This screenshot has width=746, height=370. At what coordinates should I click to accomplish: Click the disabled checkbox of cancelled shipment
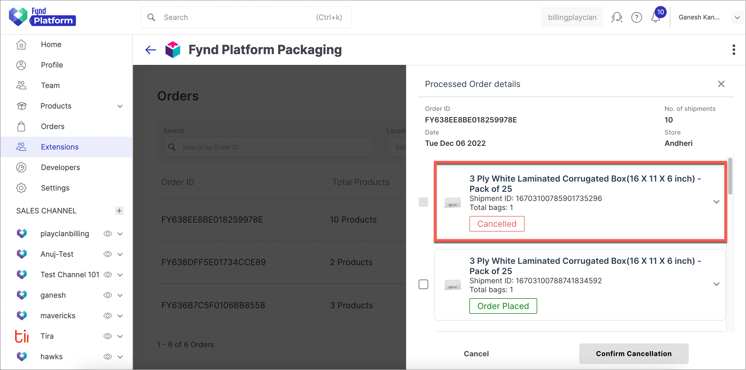[x=423, y=202]
